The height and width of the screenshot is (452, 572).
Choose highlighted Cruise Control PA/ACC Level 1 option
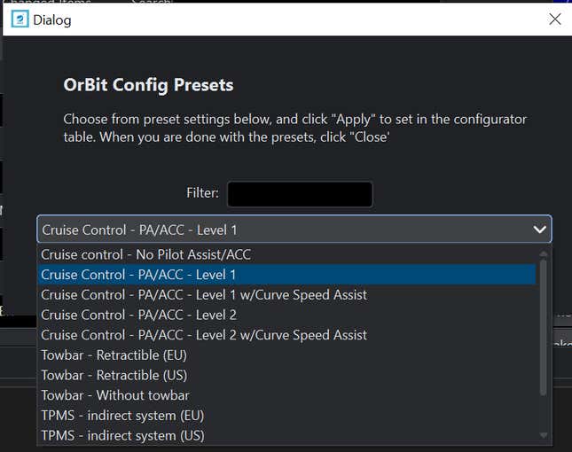(x=138, y=275)
